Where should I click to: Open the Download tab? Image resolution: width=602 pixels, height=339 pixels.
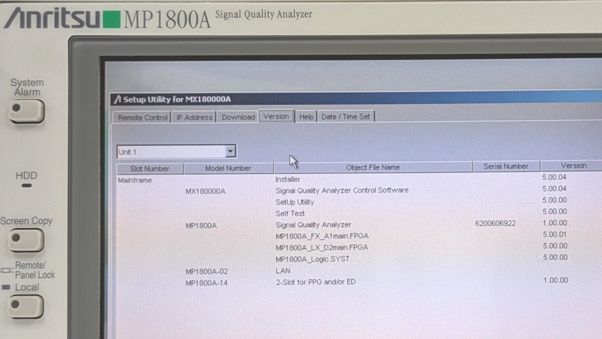pos(238,117)
